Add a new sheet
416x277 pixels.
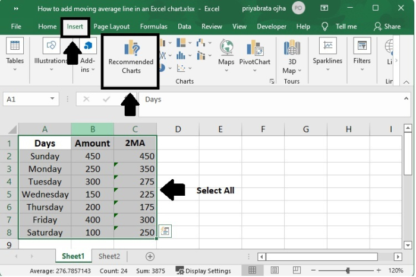pos(150,256)
